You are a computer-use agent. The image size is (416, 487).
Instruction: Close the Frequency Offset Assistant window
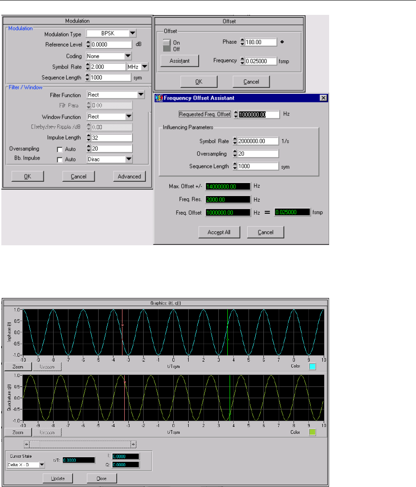click(323, 98)
